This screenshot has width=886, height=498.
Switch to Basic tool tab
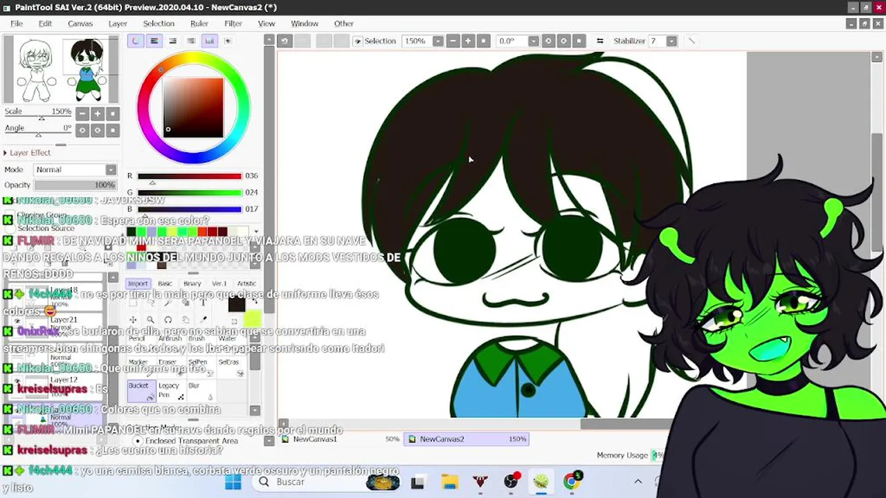(x=165, y=283)
